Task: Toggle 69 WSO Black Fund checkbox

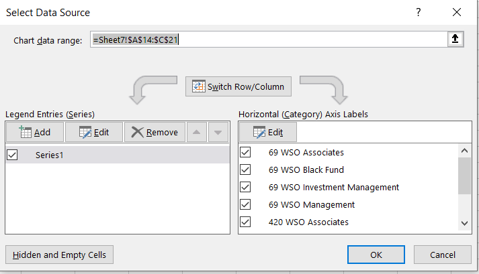Action: pyautogui.click(x=245, y=169)
